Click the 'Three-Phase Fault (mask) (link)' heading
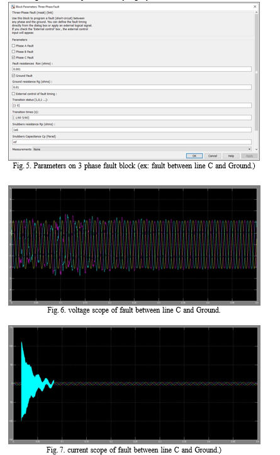Viewport: 280px width, 455px height. pos(33,13)
